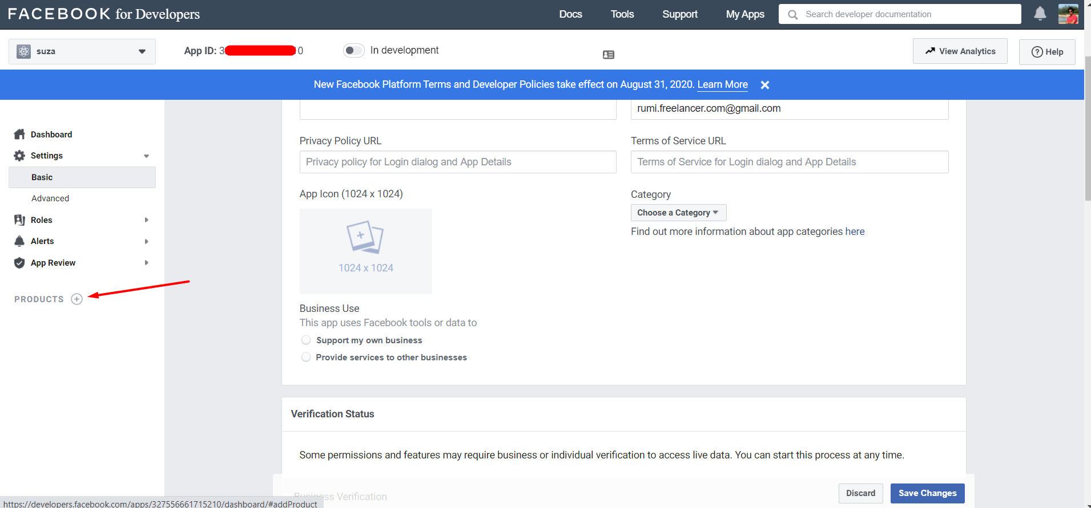Follow the Learn More link in banner
The width and height of the screenshot is (1091, 508).
click(722, 84)
